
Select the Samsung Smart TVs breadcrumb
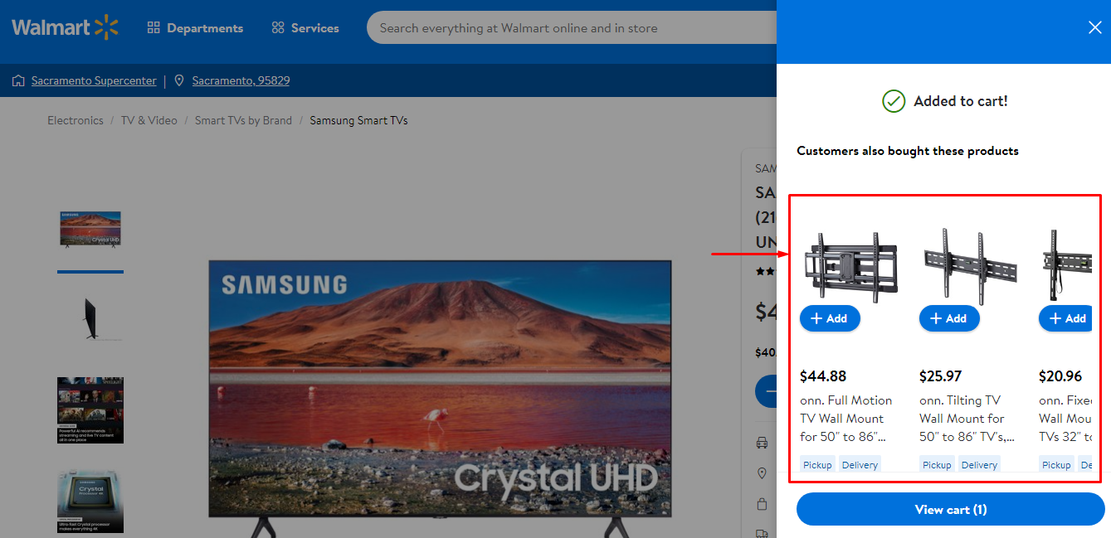point(358,120)
